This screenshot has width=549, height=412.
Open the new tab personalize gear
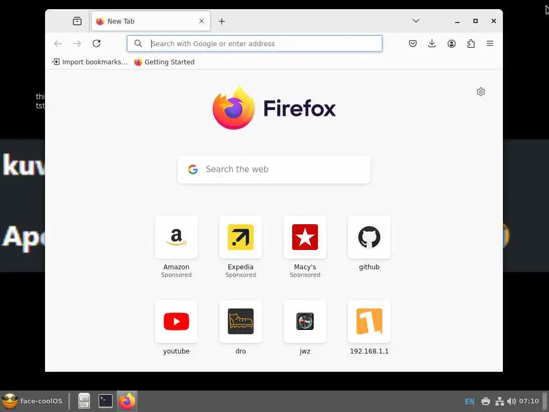click(481, 92)
